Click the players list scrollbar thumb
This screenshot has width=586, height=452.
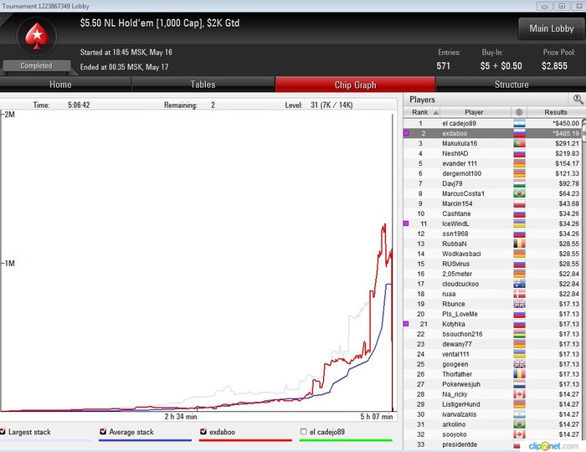[583, 133]
